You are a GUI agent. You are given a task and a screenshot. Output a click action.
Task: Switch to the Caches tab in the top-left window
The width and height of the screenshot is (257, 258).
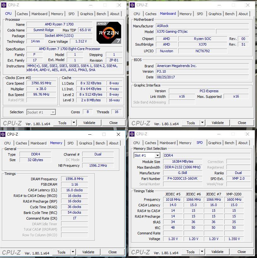(22, 14)
